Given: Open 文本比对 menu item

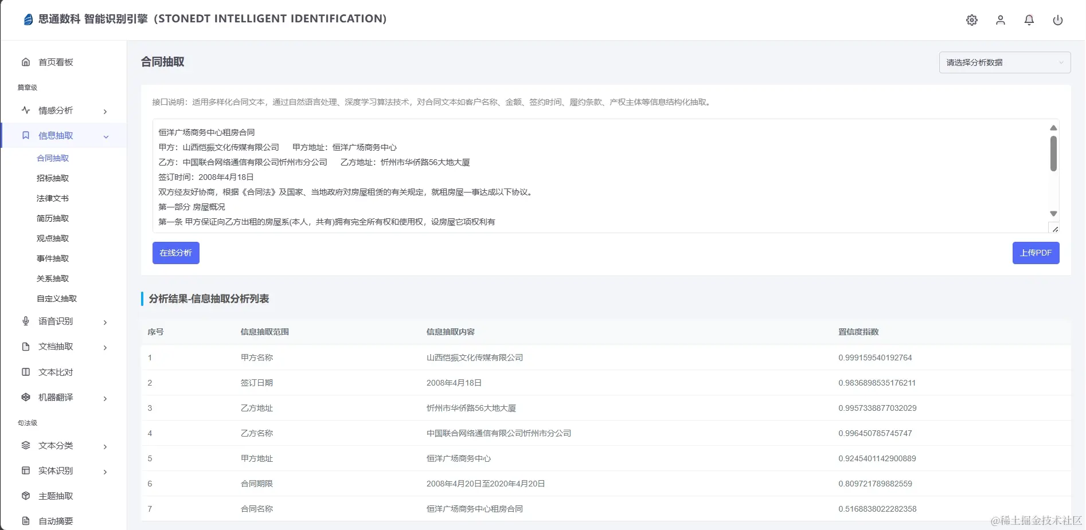Looking at the screenshot, I should [56, 372].
